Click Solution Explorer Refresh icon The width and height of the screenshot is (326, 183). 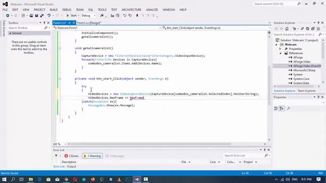pos(308,28)
